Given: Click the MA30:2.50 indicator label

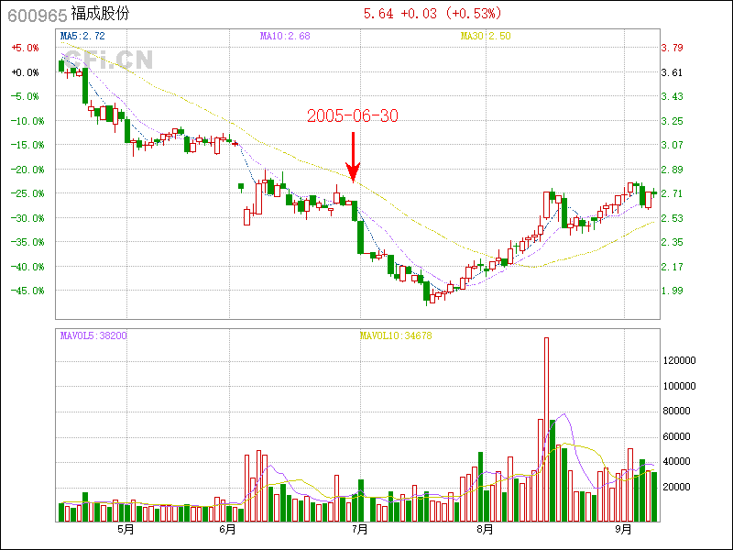Looking at the screenshot, I should [485, 36].
